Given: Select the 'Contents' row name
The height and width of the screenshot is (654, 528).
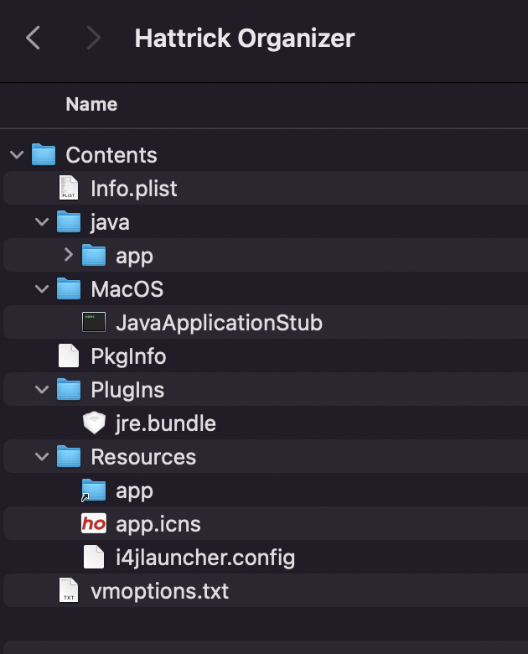Looking at the screenshot, I should click(x=111, y=155).
